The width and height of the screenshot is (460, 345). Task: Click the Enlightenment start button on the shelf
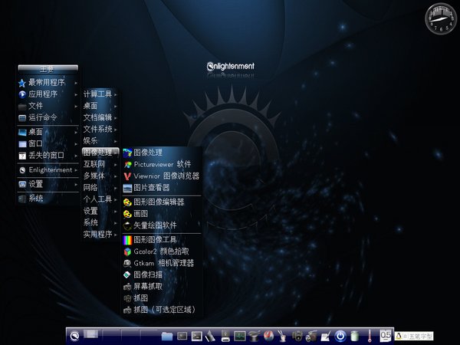click(x=74, y=335)
